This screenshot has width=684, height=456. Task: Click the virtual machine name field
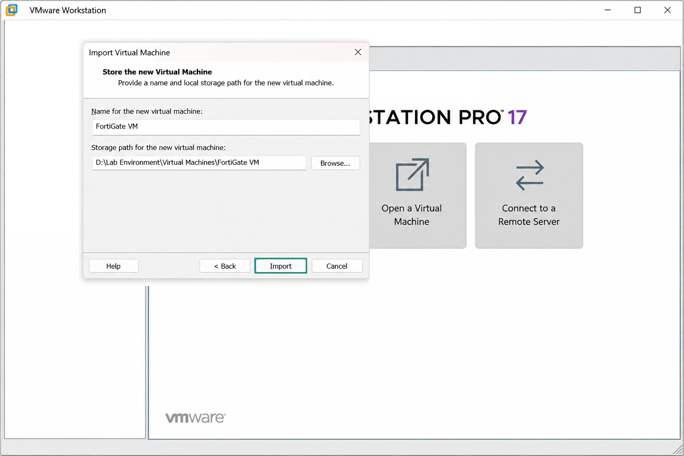[226, 127]
